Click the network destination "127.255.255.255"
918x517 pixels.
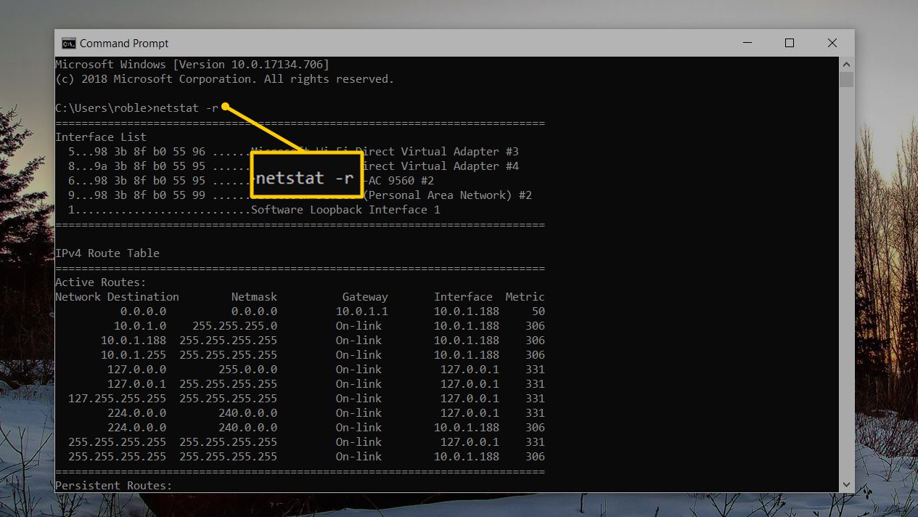[117, 399]
